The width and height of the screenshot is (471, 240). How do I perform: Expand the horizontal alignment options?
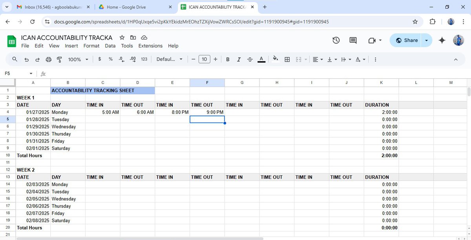click(321, 59)
